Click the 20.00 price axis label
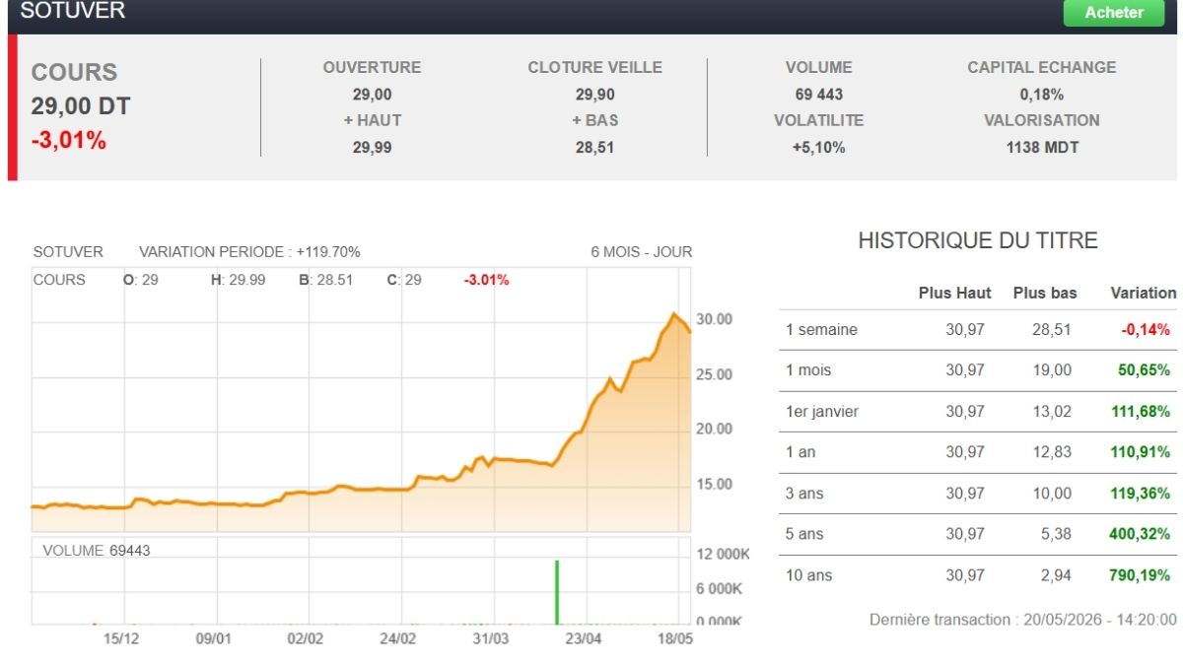The width and height of the screenshot is (1183, 665). [x=715, y=430]
